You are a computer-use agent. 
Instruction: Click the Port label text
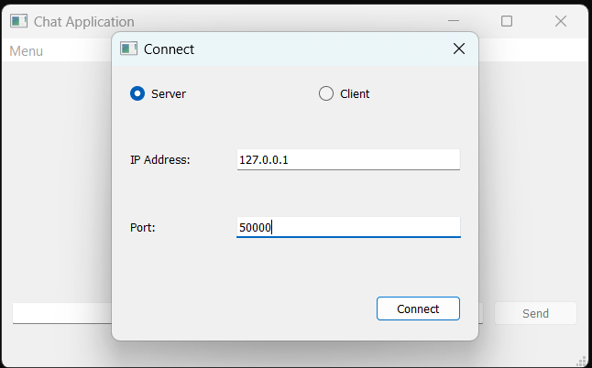(143, 228)
